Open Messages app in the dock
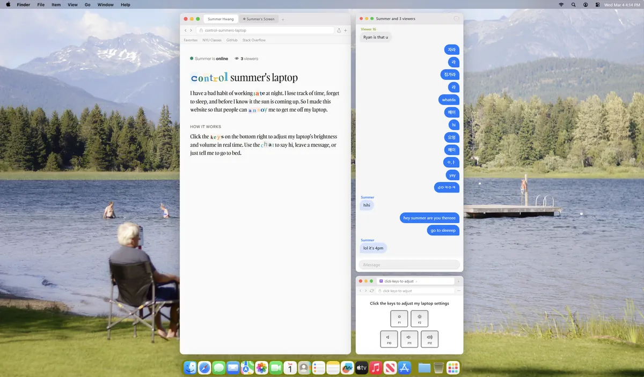This screenshot has width=644, height=377. (x=218, y=367)
